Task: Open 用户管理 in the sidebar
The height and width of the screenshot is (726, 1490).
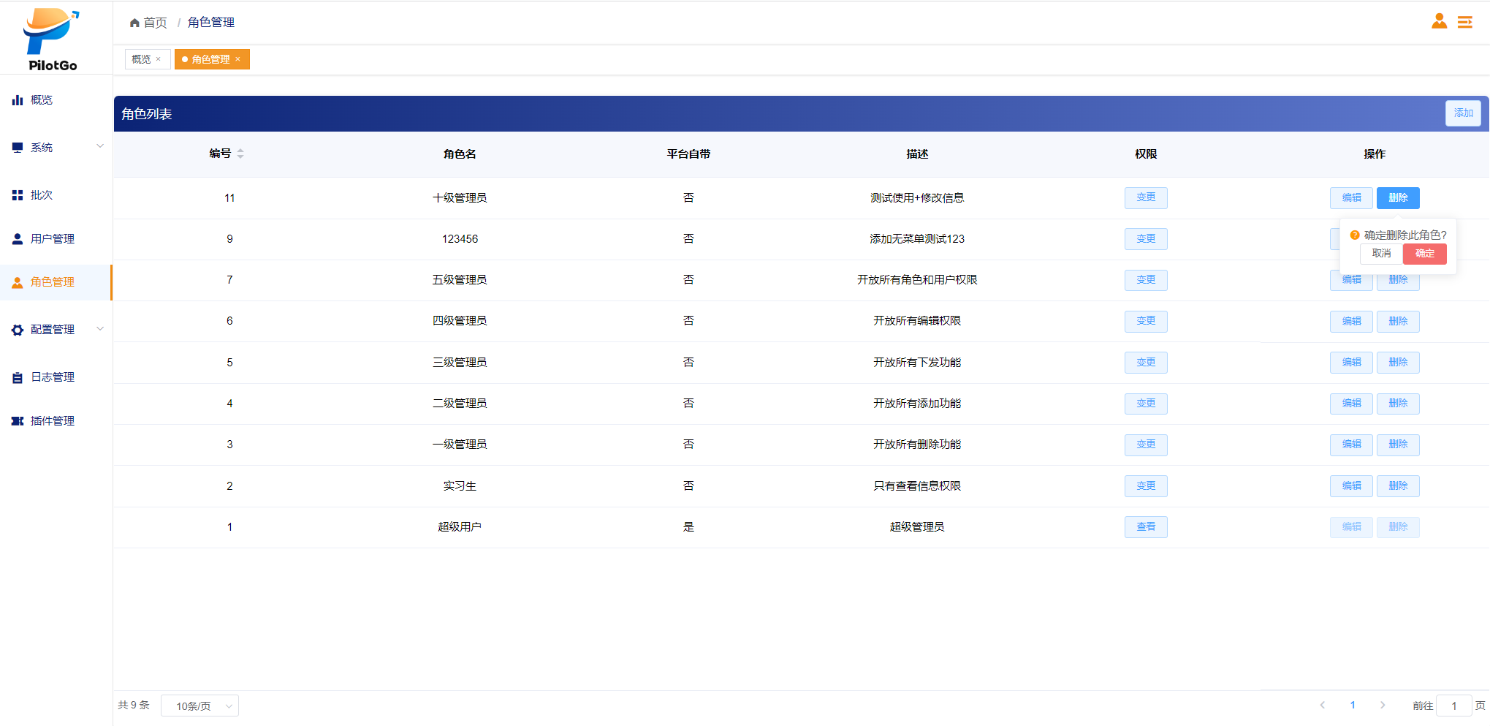Action: (52, 239)
